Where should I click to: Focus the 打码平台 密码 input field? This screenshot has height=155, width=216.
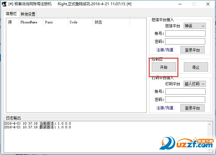click(185, 99)
